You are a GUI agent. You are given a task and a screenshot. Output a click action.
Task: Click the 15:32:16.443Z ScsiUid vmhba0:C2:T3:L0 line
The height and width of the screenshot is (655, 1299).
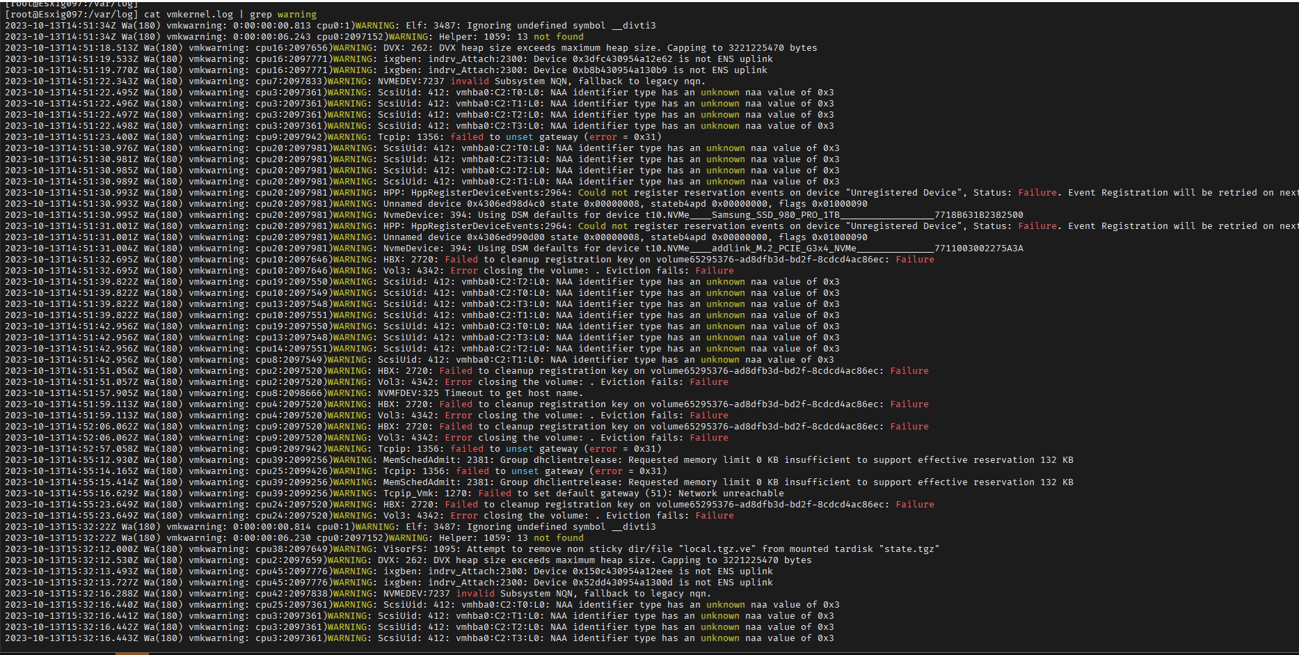[x=420, y=638]
